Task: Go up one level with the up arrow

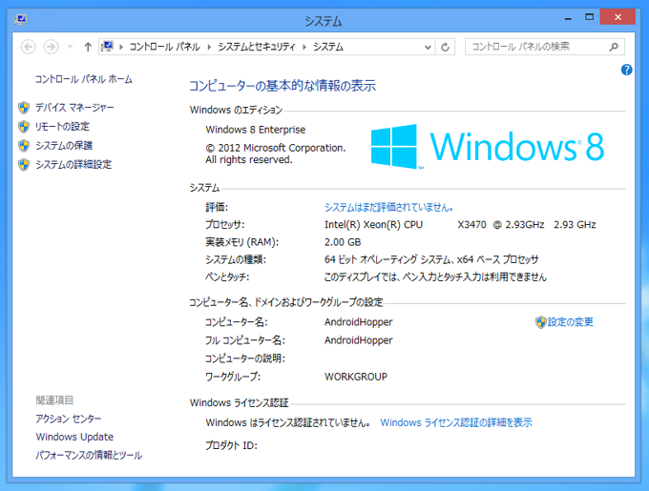Action: pyautogui.click(x=88, y=47)
